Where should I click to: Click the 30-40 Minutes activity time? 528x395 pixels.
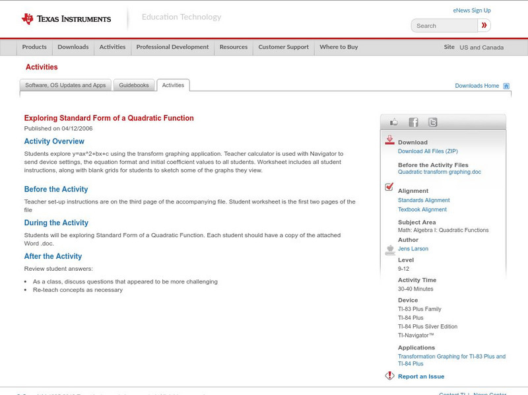coord(416,289)
